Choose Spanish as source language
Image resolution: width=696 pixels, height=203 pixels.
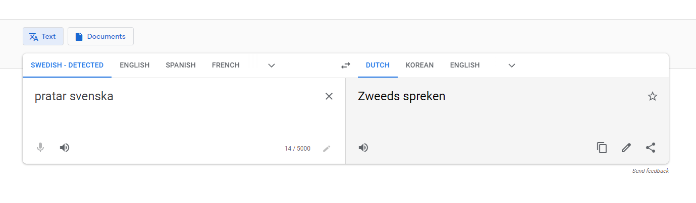[x=181, y=65]
